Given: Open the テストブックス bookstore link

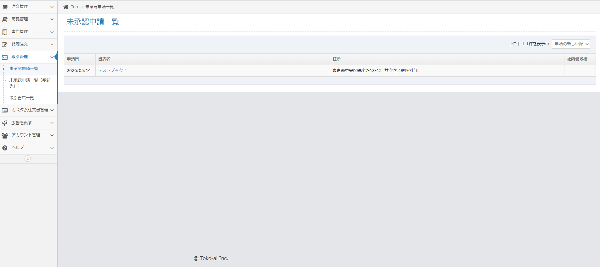Looking at the screenshot, I should 112,70.
